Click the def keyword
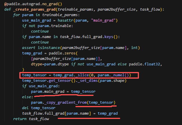 (x=8, y=10)
